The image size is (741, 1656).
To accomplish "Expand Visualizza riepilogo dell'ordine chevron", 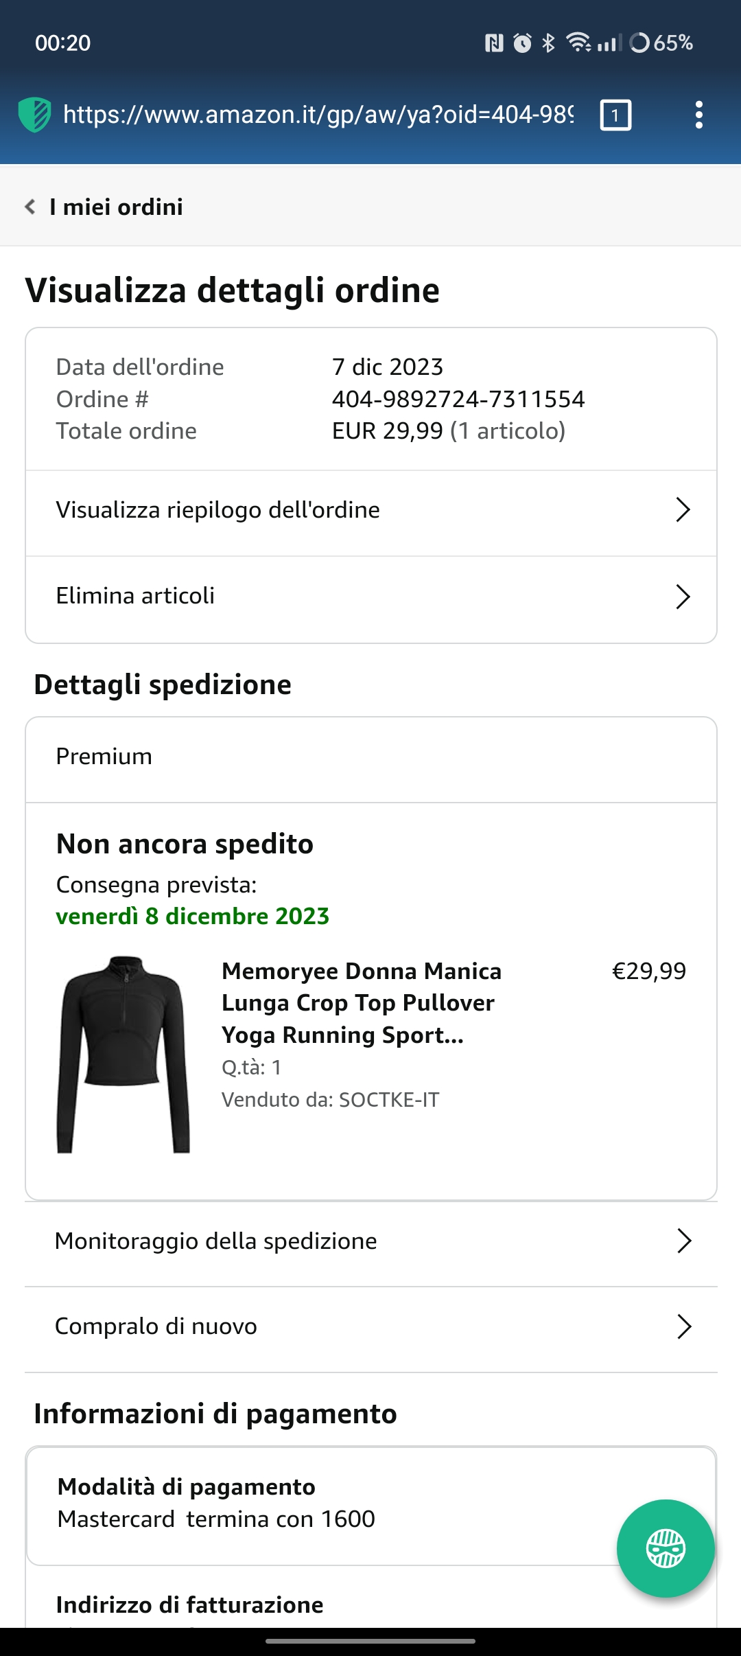I will pyautogui.click(x=682, y=510).
